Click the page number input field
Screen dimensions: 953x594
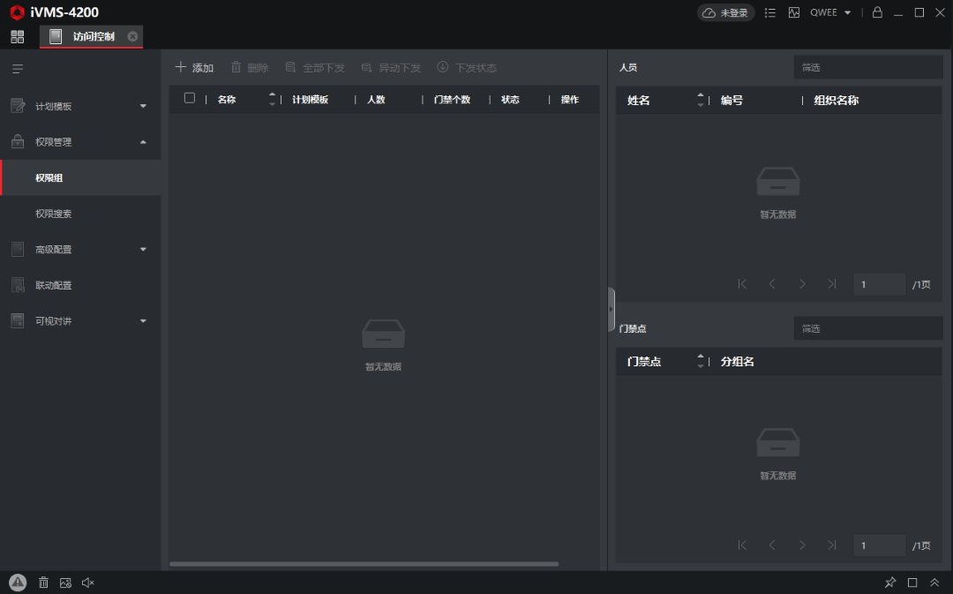point(879,283)
